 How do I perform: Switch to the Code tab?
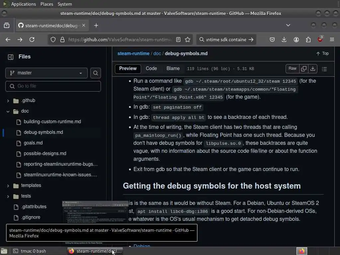[151, 68]
